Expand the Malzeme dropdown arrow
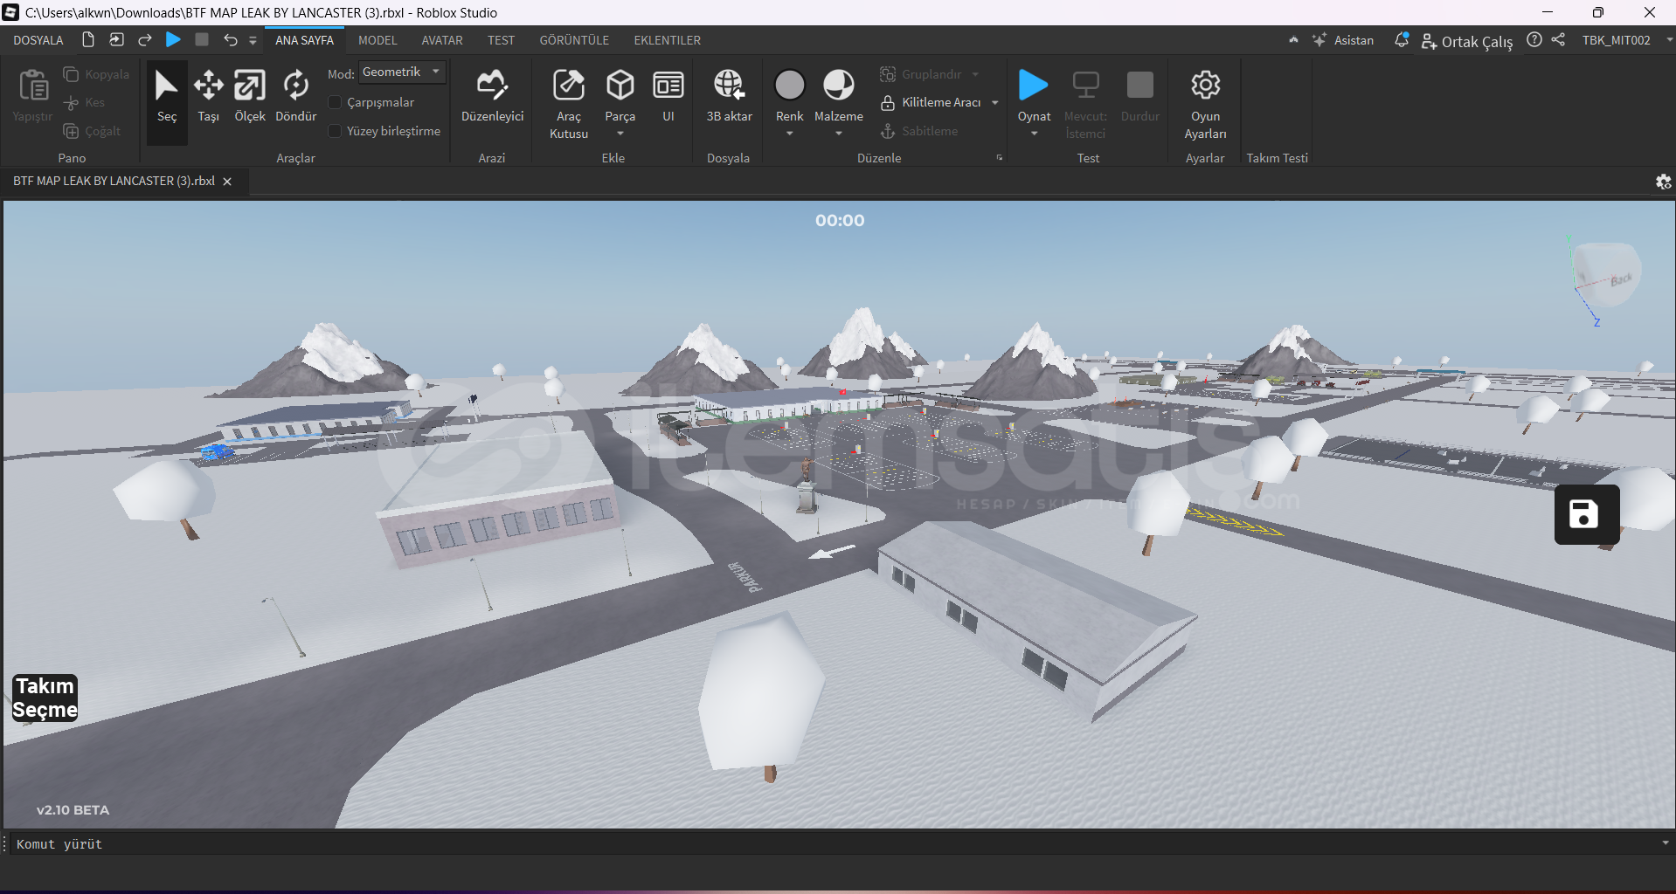The height and width of the screenshot is (894, 1676). pyautogui.click(x=839, y=134)
